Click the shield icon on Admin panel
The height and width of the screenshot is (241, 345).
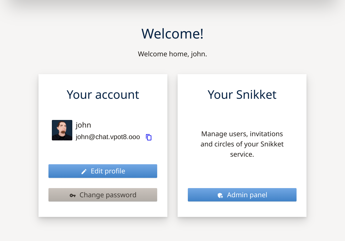[220, 195]
